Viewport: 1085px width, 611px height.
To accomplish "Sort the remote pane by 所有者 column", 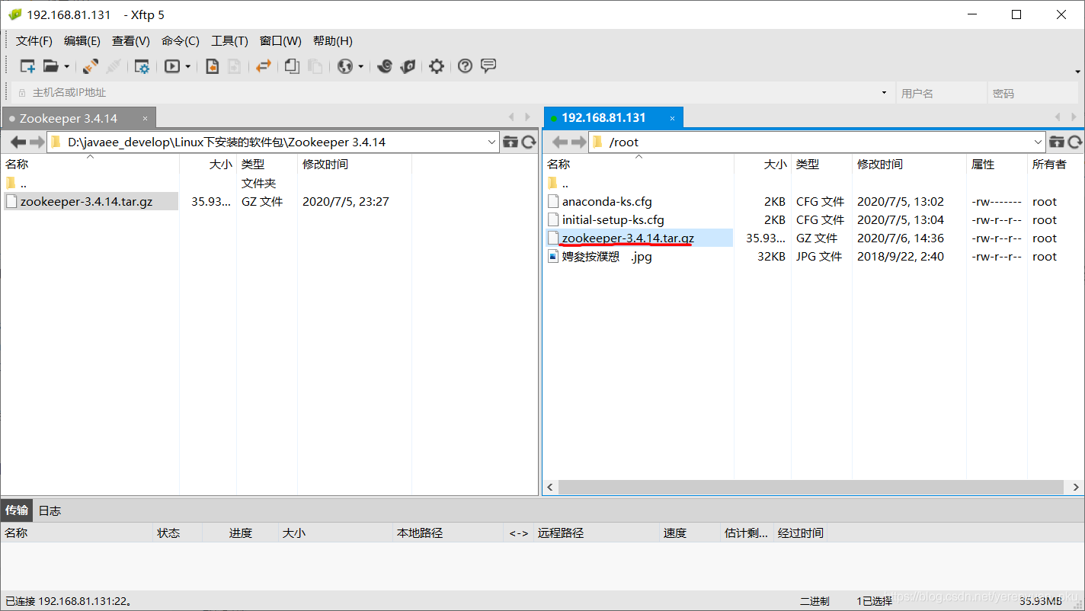I will tap(1048, 164).
